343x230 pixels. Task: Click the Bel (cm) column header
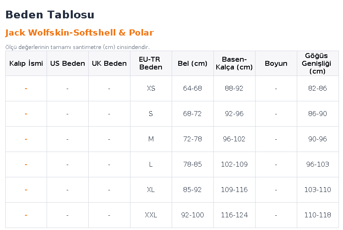tap(193, 63)
